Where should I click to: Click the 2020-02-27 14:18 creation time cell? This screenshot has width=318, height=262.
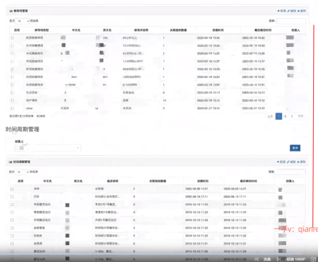[208, 108]
